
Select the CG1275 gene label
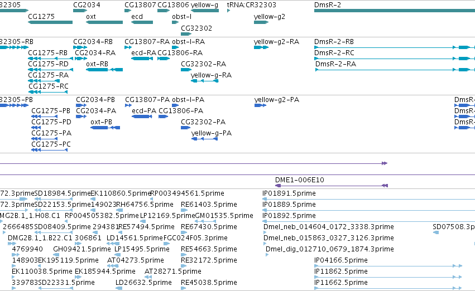(x=41, y=16)
